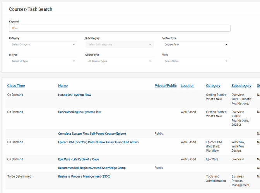Viewport: 260px width, 193px height.
Task: Click 'Workflow, Workflow Design,' subcategory cell
Action: [x=238, y=146]
